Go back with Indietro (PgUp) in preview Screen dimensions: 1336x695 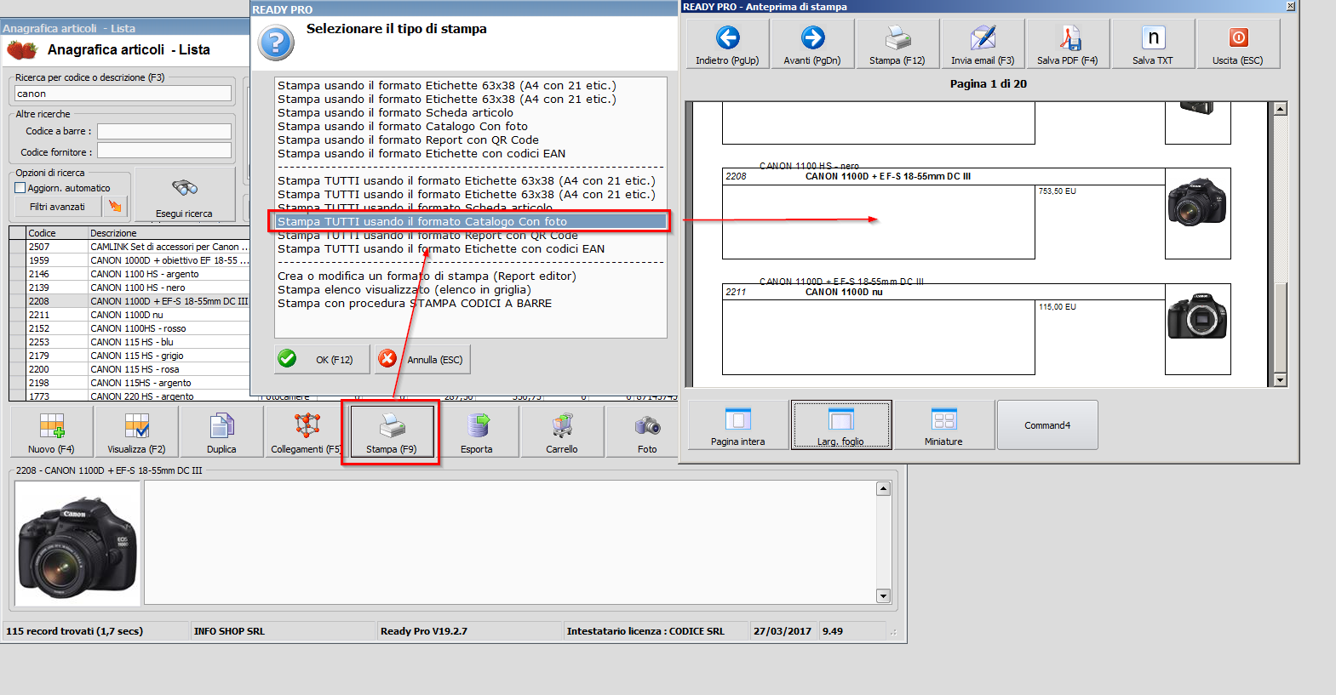pos(727,44)
